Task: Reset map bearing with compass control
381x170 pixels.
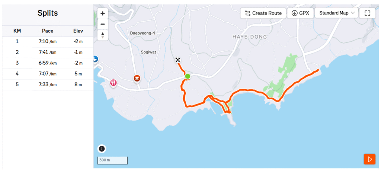Action: [103, 35]
